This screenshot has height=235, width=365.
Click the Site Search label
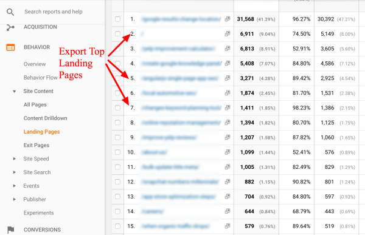(37, 172)
